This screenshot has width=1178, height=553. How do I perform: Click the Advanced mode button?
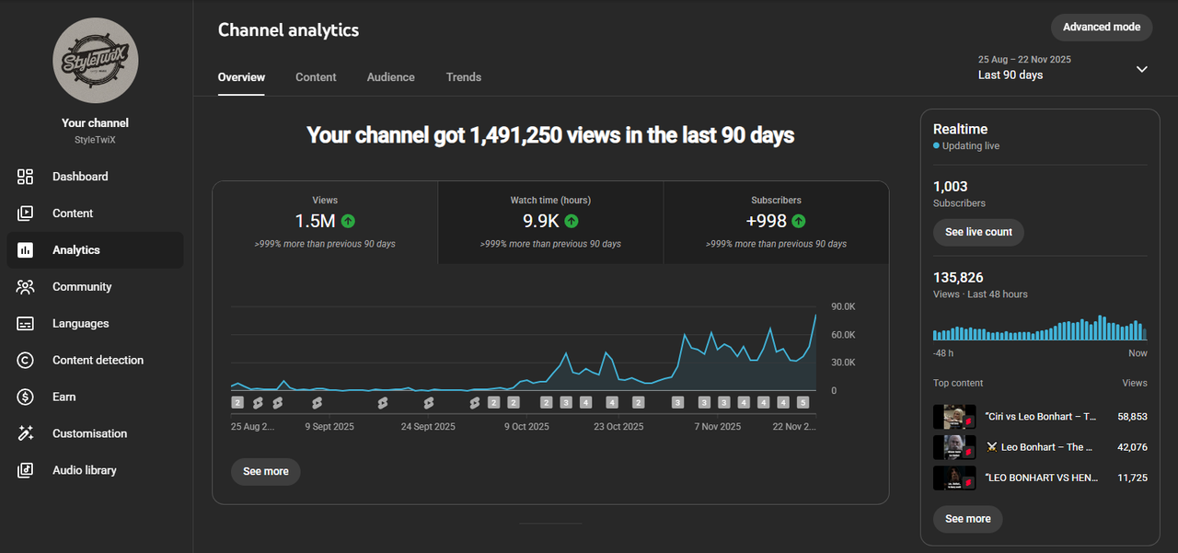pos(1102,28)
